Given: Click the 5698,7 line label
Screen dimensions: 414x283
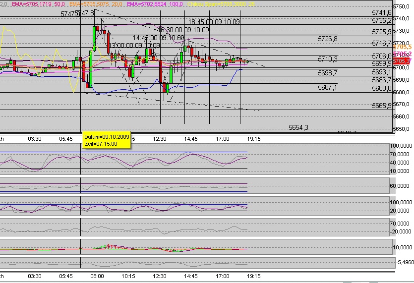Looking at the screenshot, I should click(327, 72).
